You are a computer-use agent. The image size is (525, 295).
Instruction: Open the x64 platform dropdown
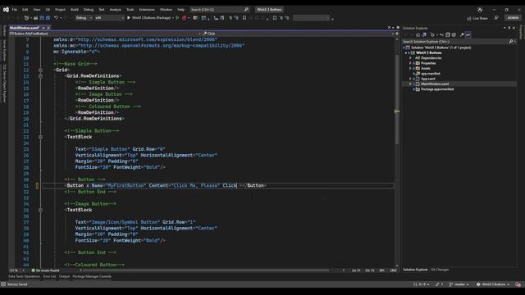click(x=109, y=18)
